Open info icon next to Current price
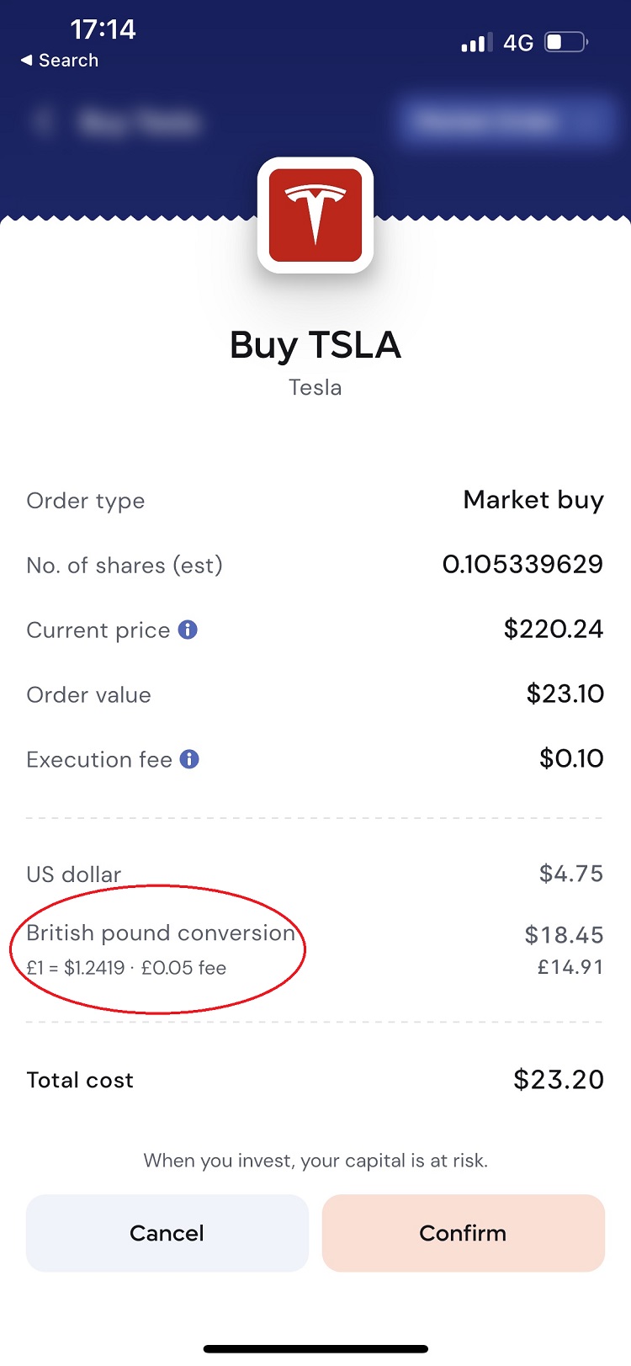631x1366 pixels. click(x=188, y=630)
